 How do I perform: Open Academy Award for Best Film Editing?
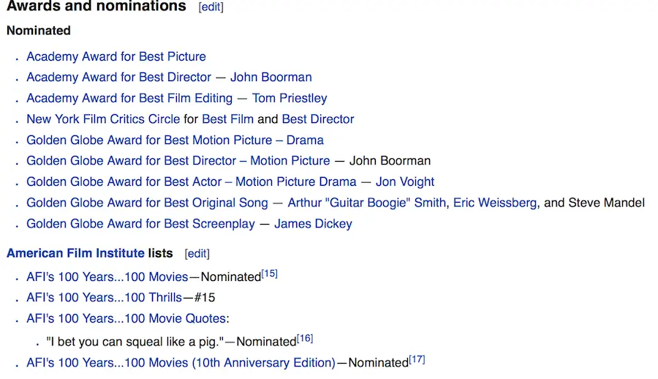pos(129,98)
